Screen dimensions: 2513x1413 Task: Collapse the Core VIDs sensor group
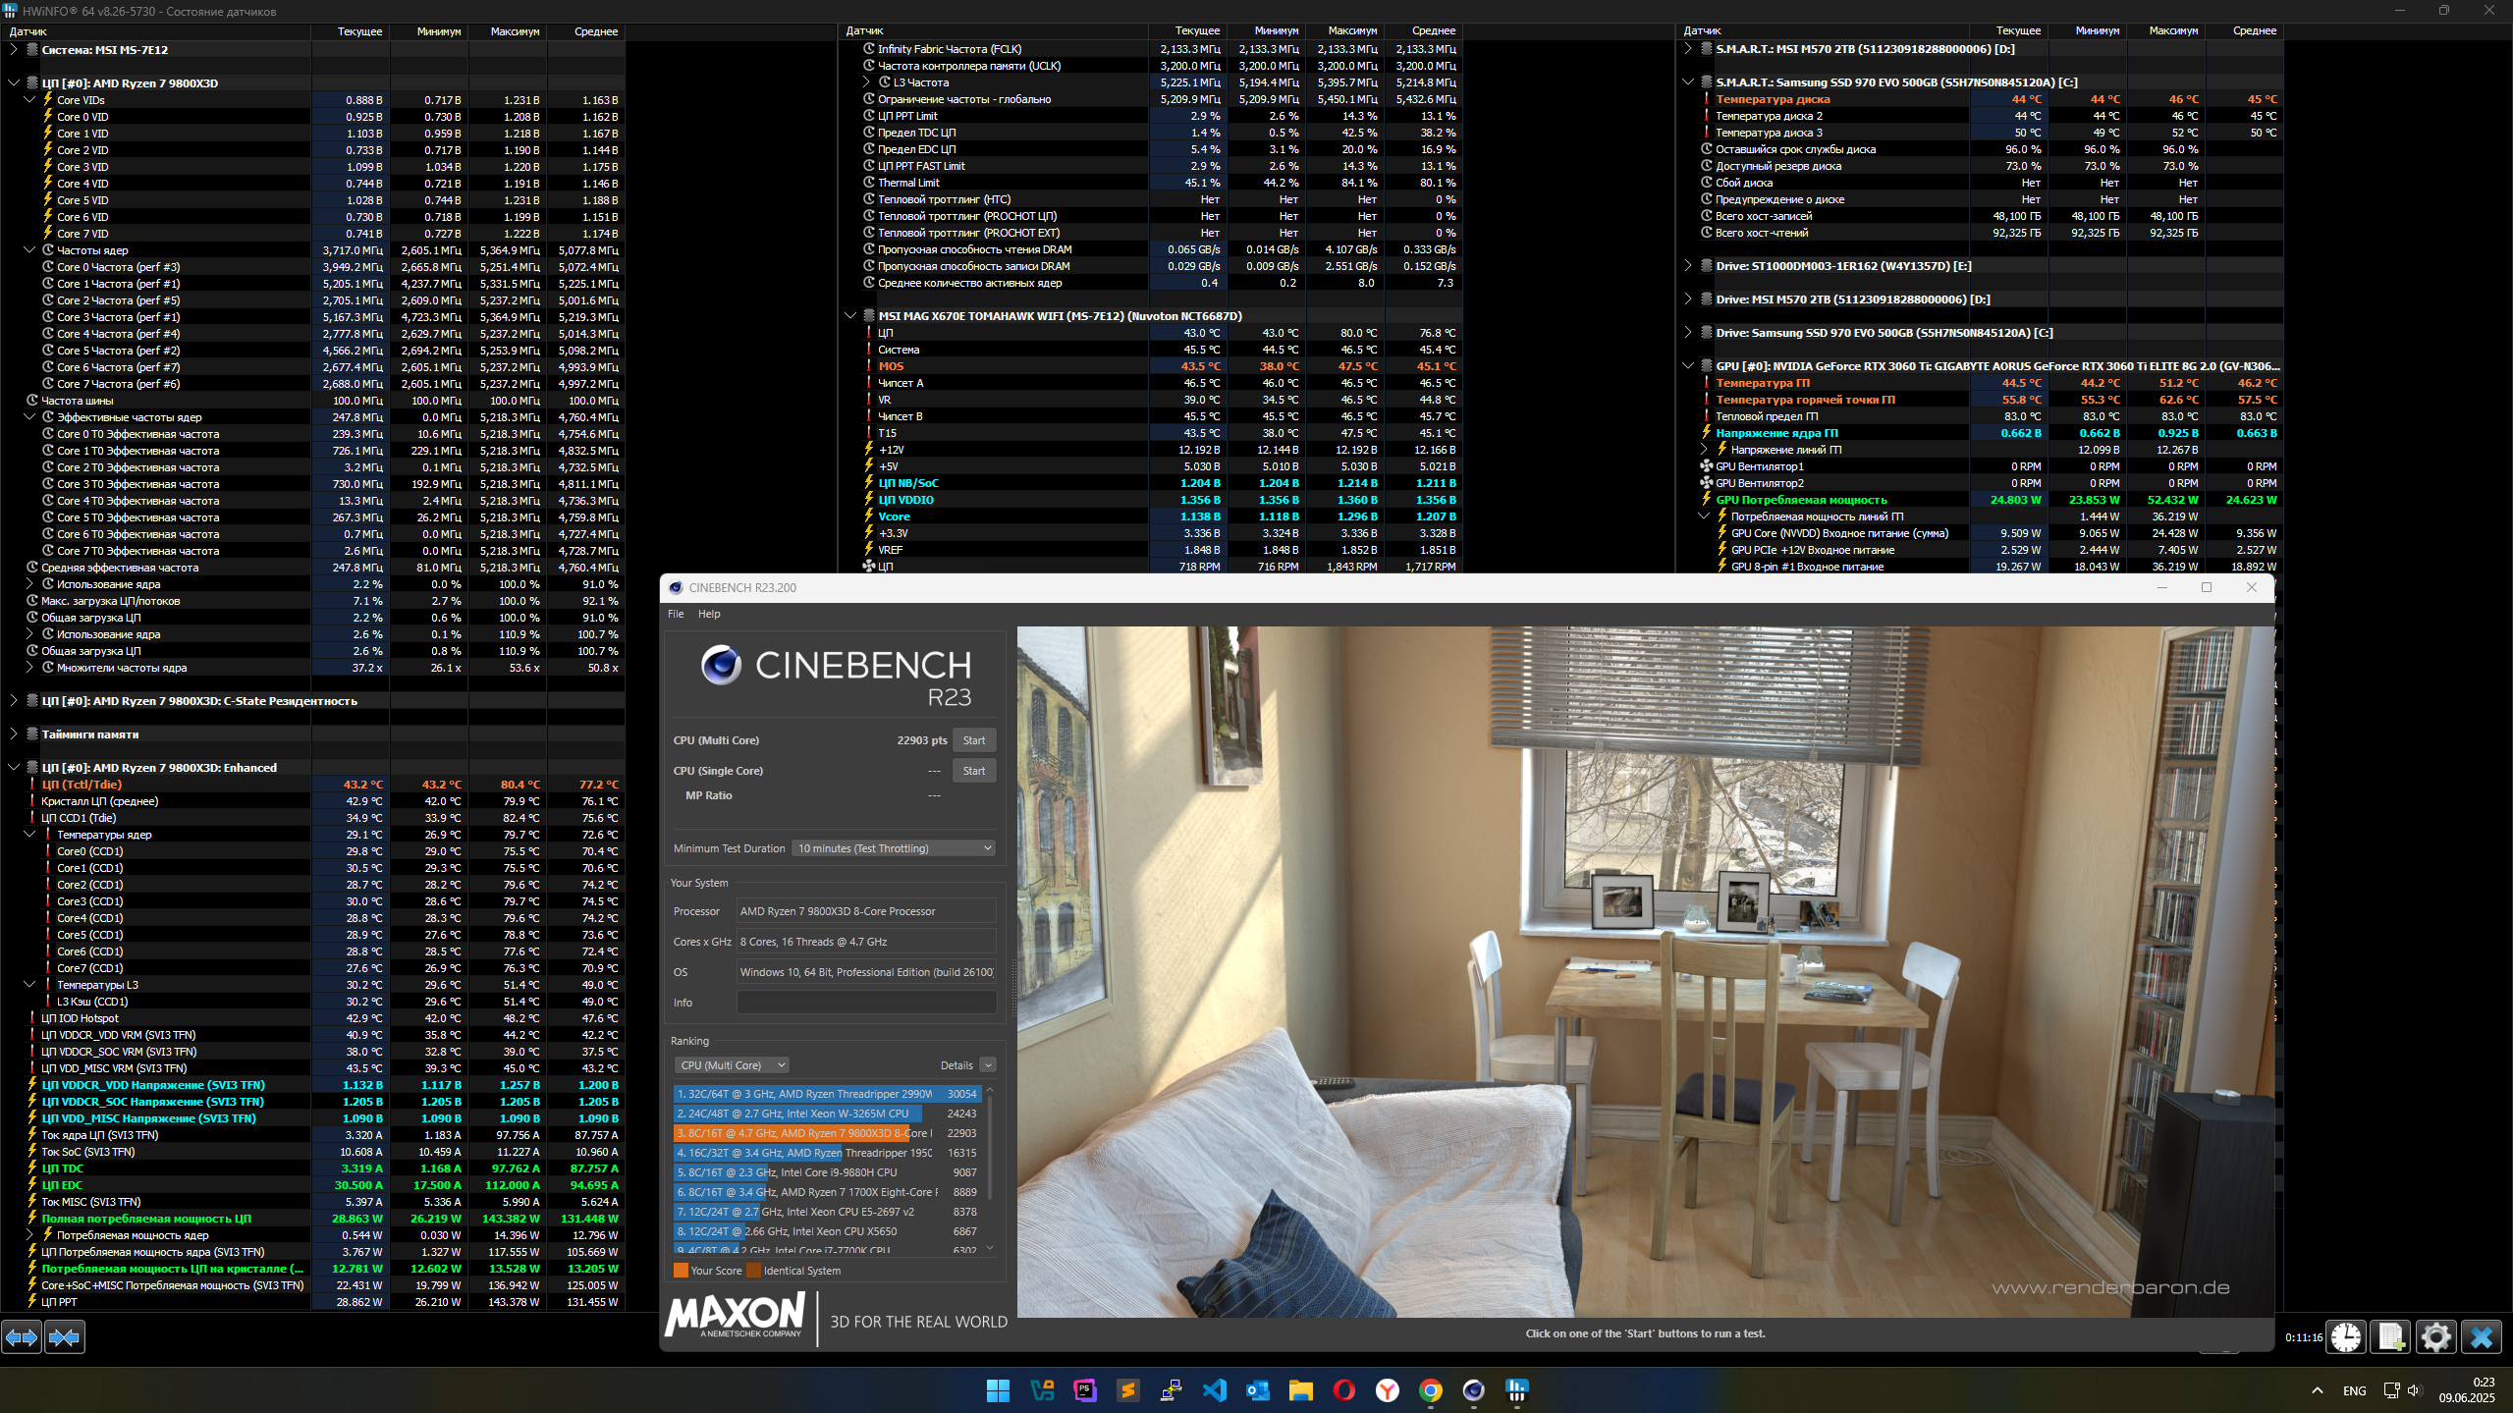pos(29,100)
